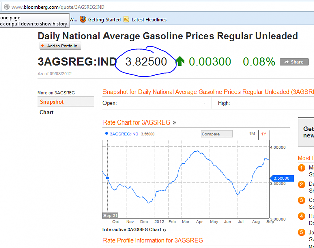Click the orange number 1 most popular badge
Viewport: 314px width, 248px height.
[301, 168]
